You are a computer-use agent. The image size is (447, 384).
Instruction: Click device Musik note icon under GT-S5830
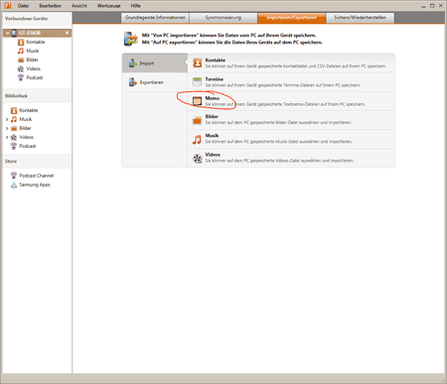(21, 51)
